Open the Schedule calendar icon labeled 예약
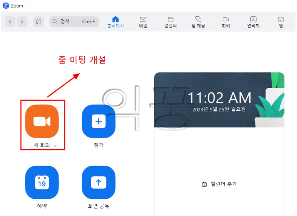 (x=42, y=182)
